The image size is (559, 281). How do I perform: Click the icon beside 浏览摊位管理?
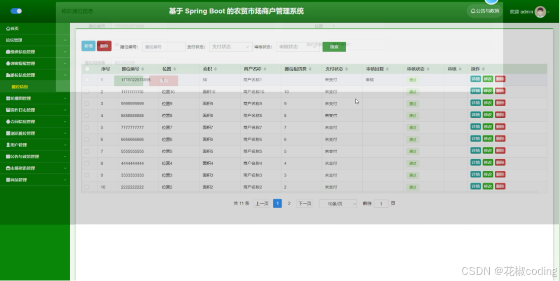click(x=8, y=133)
